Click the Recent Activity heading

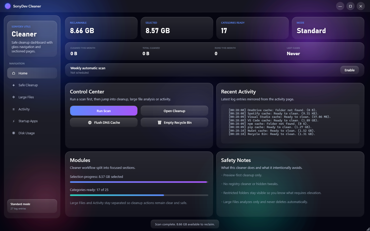click(x=238, y=92)
